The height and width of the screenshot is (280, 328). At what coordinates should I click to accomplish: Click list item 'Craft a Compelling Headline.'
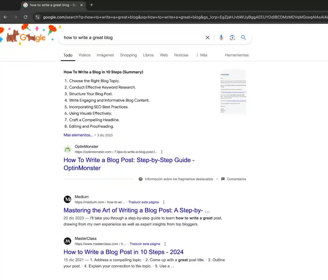point(94,120)
